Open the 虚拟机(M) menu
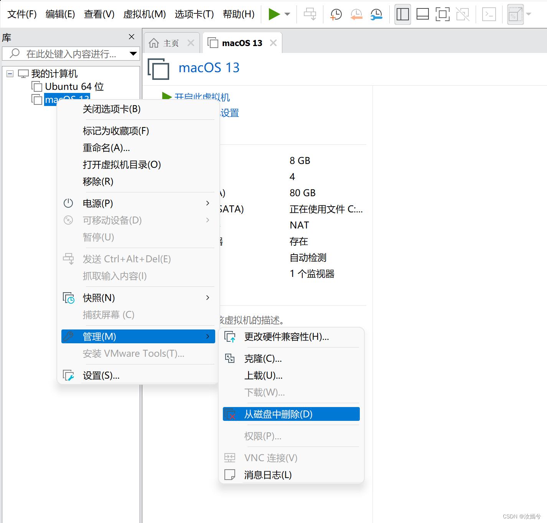This screenshot has width=547, height=523. coord(145,14)
